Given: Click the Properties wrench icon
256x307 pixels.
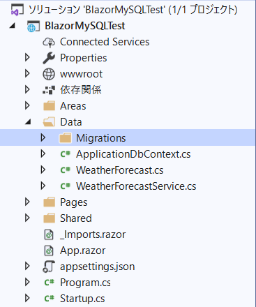Looking at the screenshot, I should tap(49, 58).
